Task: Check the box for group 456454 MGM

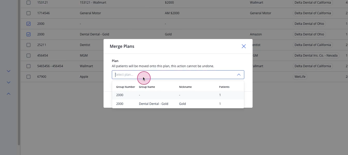Action: point(28,56)
